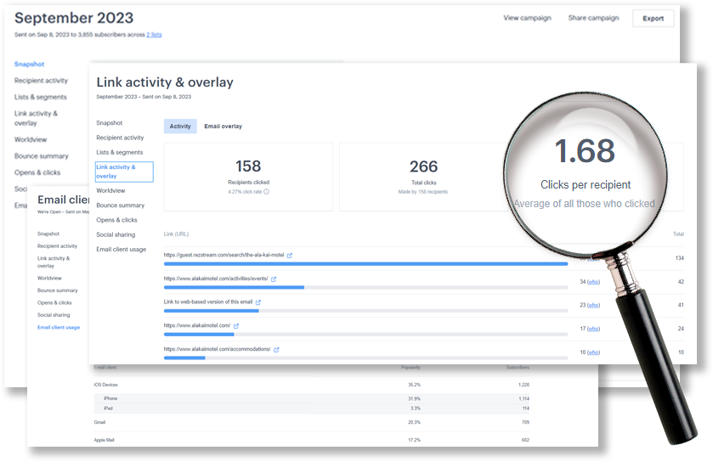Image resolution: width=713 pixels, height=462 pixels.
Task: Select Snapshot in September 2023 sidebar
Action: [x=29, y=64]
